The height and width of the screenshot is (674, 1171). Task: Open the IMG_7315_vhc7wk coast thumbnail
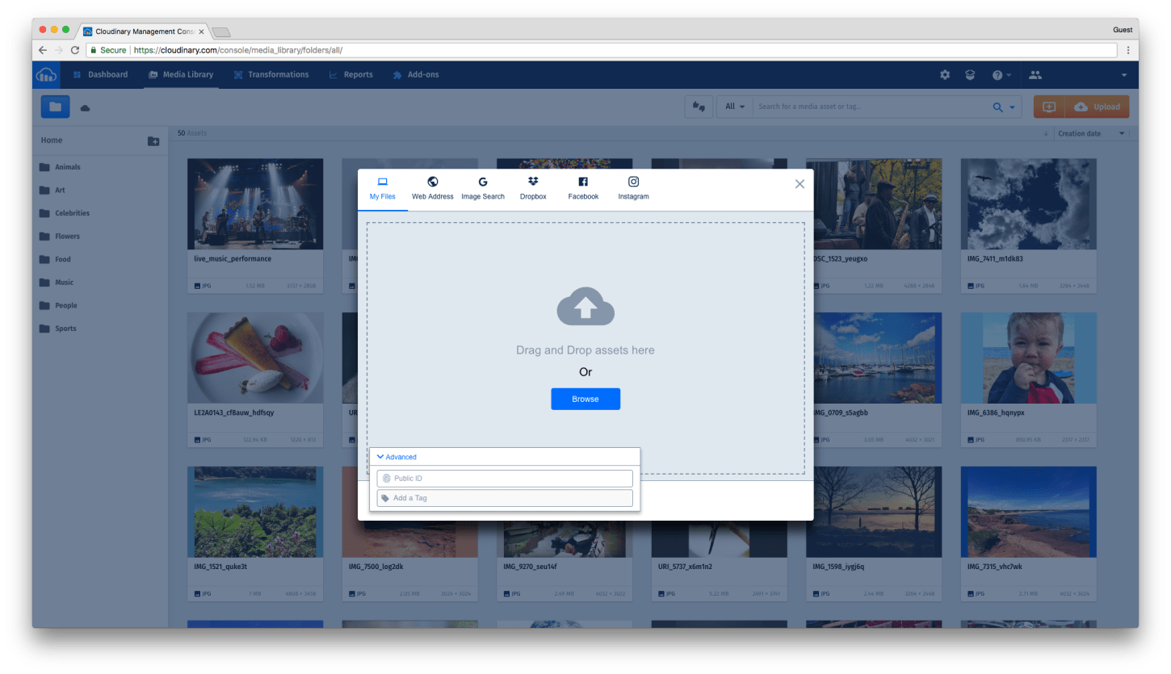coord(1028,512)
